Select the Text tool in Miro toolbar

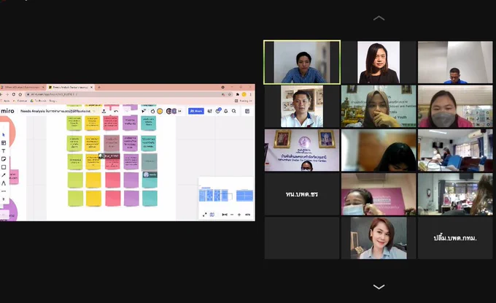tap(4, 150)
